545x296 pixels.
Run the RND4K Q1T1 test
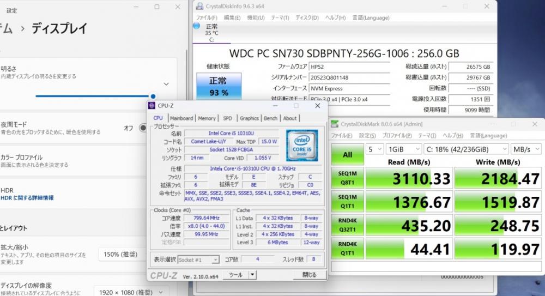[x=347, y=249]
